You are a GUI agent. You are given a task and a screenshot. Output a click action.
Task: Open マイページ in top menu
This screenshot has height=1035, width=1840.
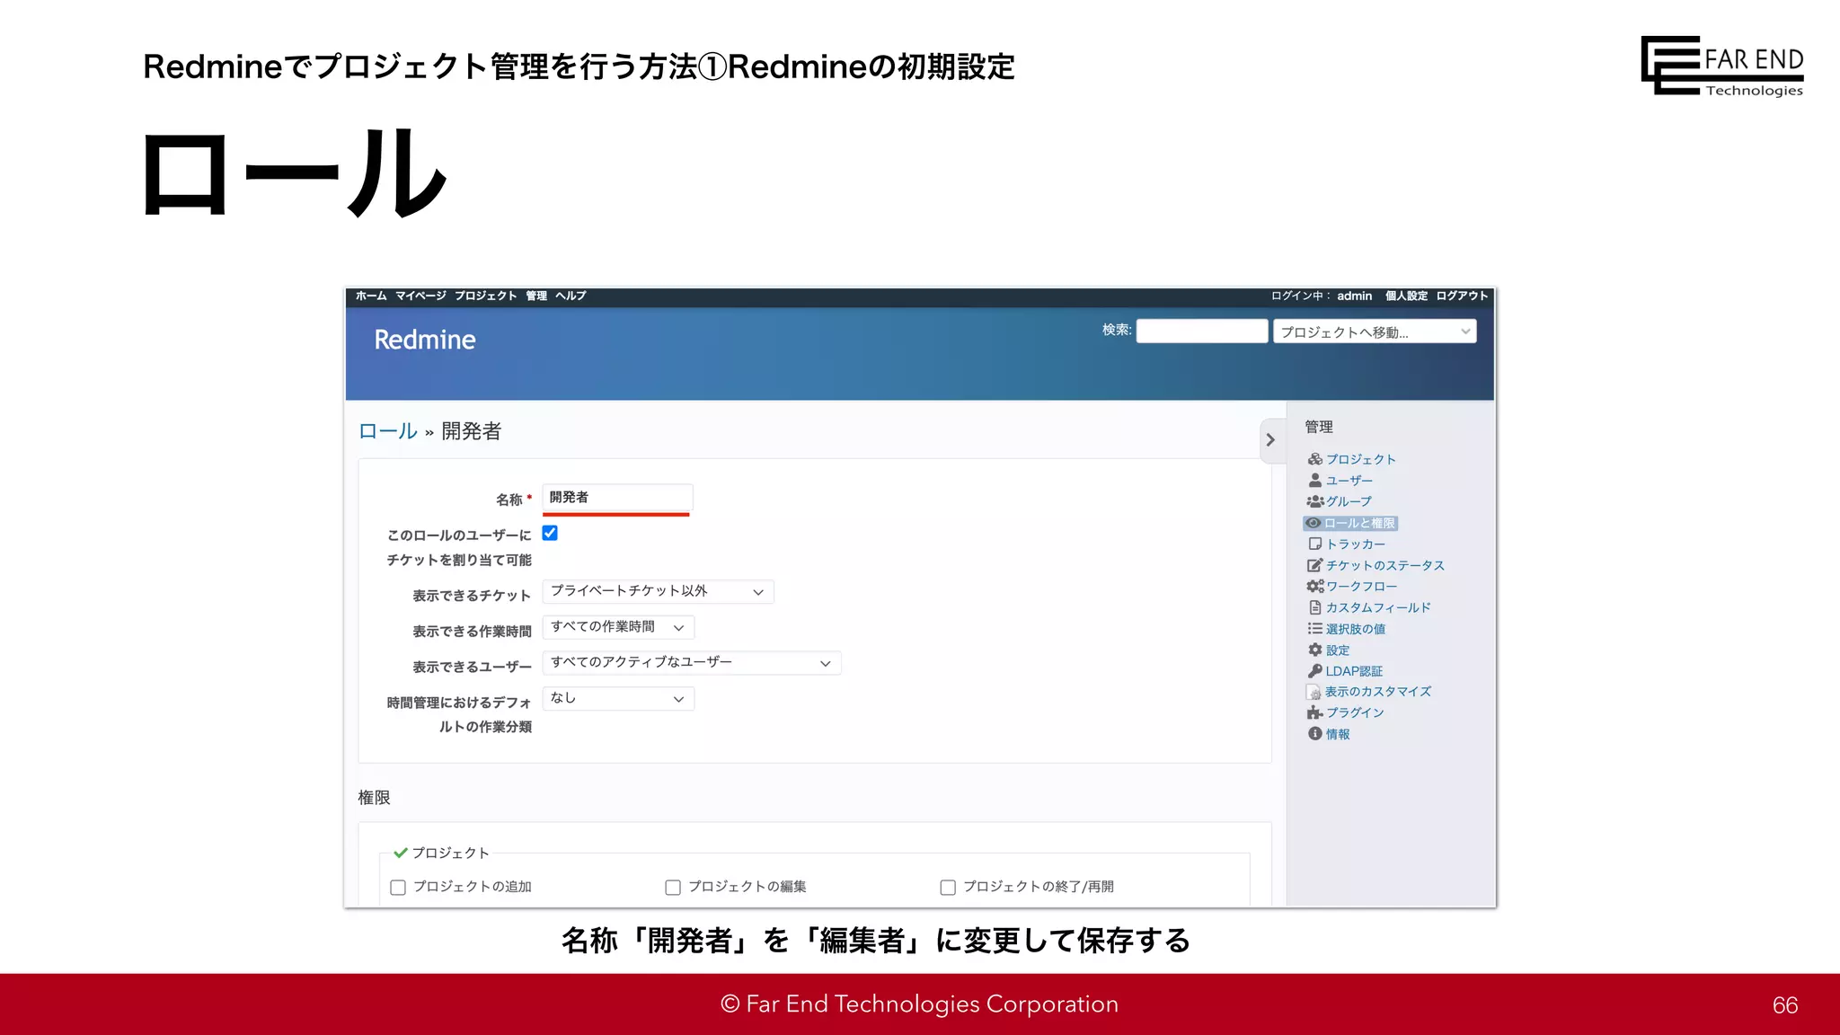(420, 296)
